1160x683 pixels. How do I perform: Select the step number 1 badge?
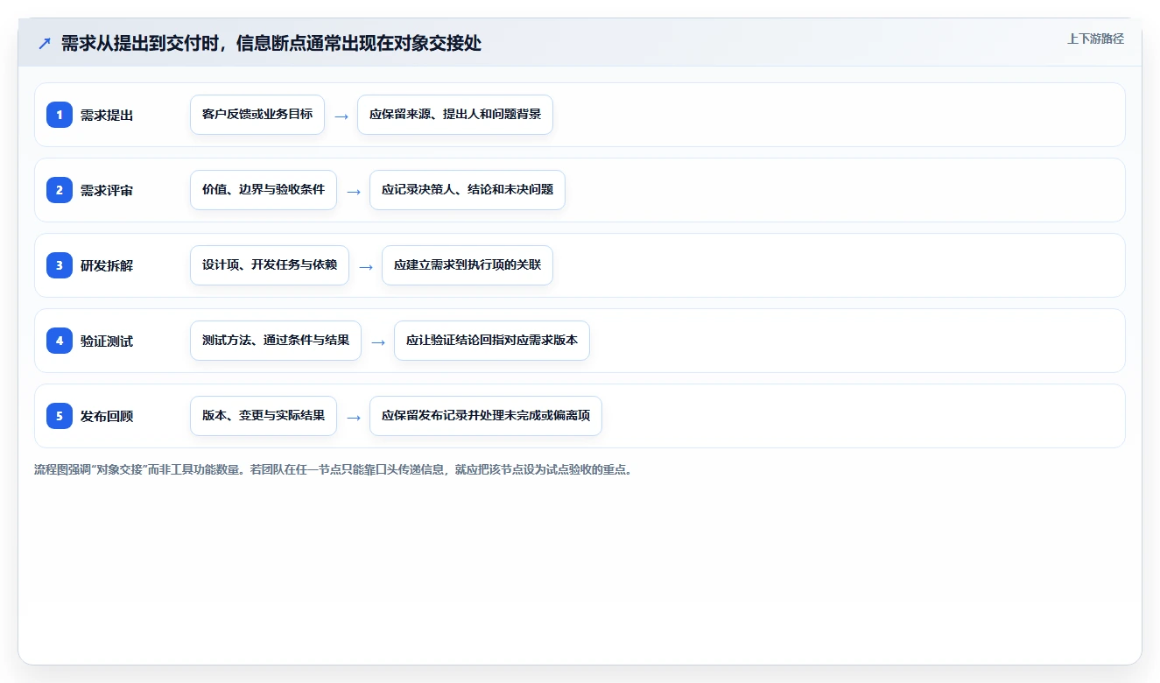tap(60, 115)
